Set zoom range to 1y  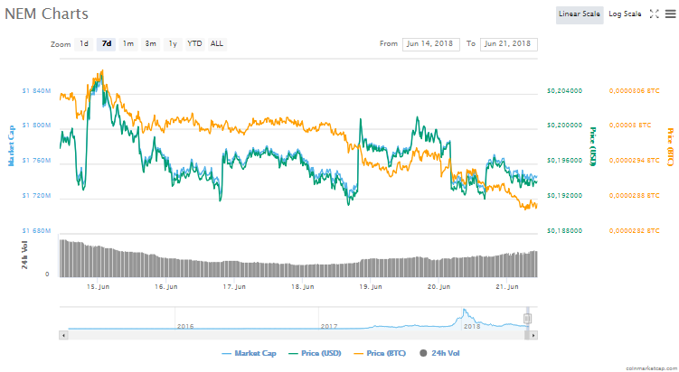[173, 43]
